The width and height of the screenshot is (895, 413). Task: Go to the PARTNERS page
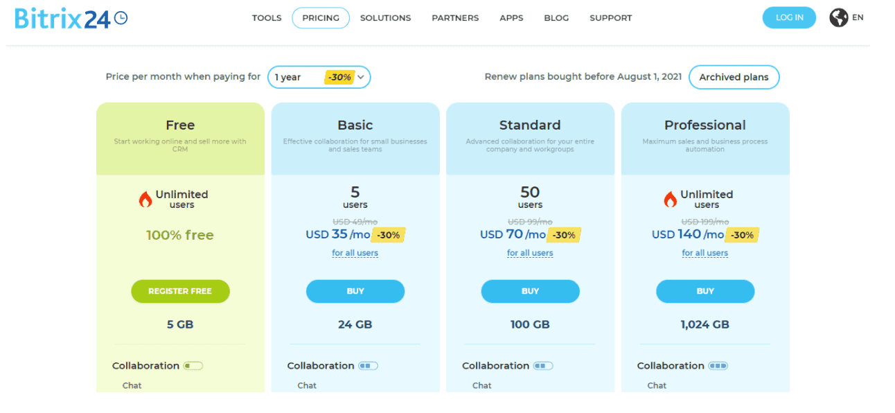coord(455,18)
